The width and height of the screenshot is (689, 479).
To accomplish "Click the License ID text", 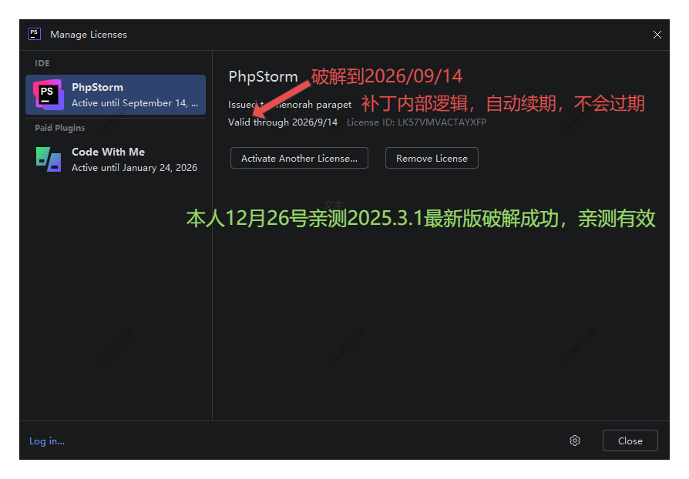I will coord(416,122).
